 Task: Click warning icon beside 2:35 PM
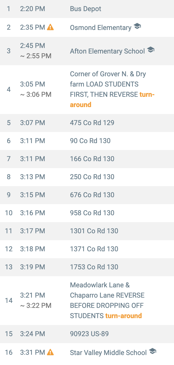pos(50,27)
